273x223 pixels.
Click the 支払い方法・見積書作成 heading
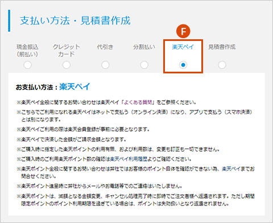(x=75, y=20)
